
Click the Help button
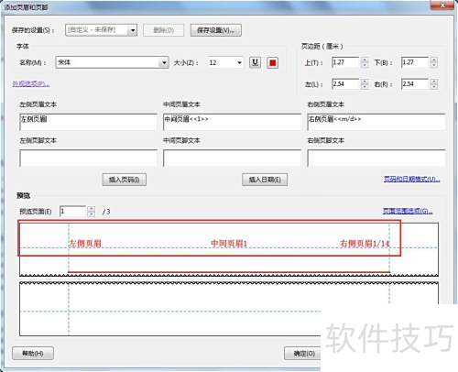[33, 354]
